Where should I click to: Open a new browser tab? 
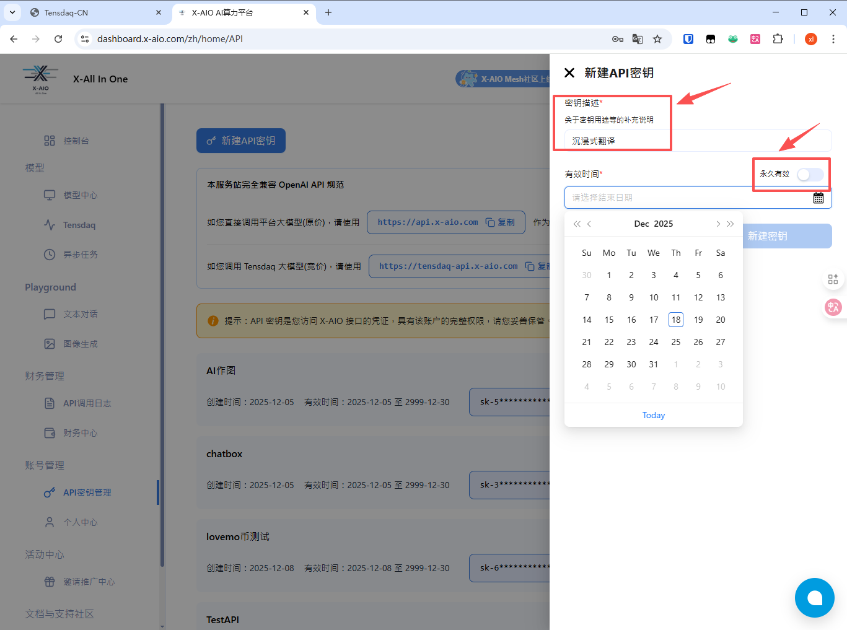tap(328, 12)
